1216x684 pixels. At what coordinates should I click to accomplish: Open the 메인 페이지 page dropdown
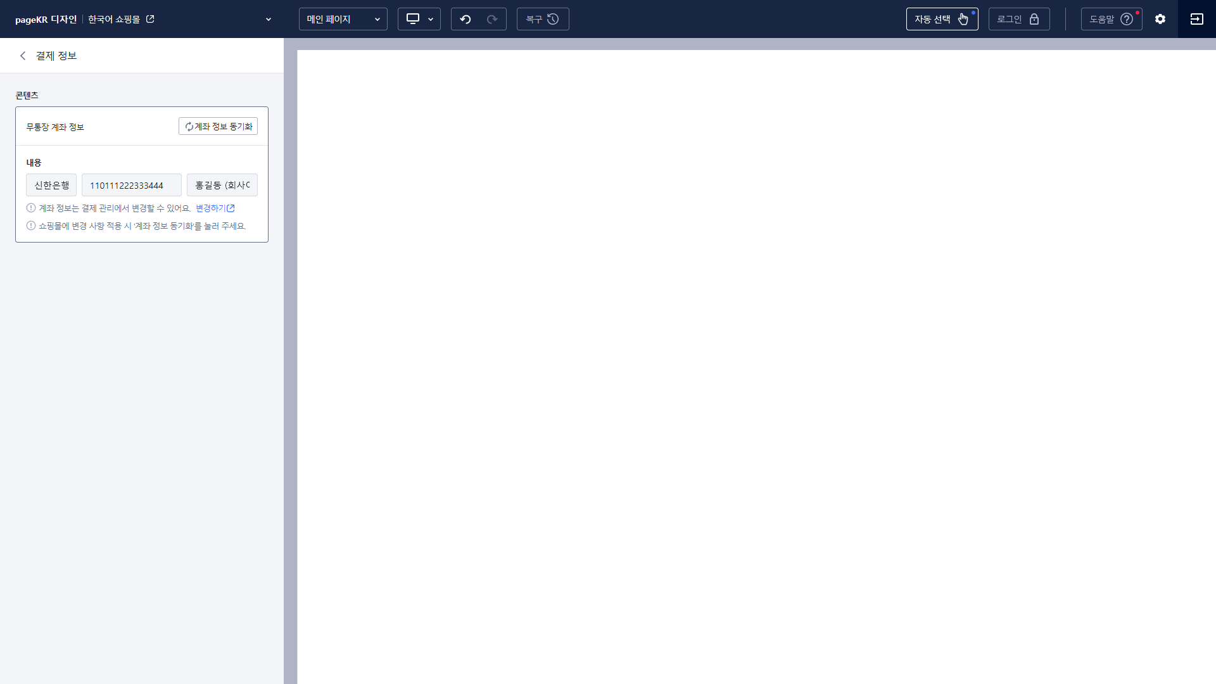343,19
